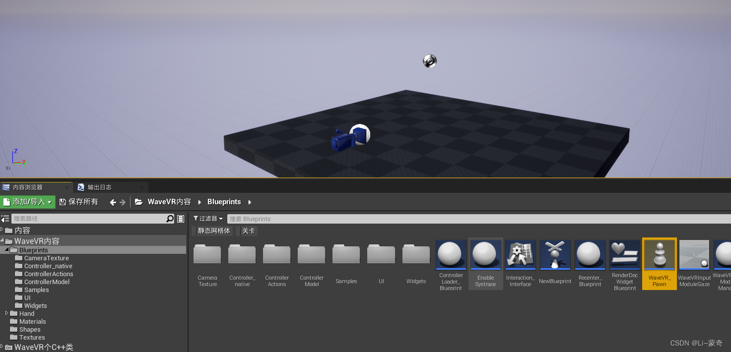Open the 过滤器 dropdown
Viewport: 731px width, 352px height.
[x=208, y=218]
